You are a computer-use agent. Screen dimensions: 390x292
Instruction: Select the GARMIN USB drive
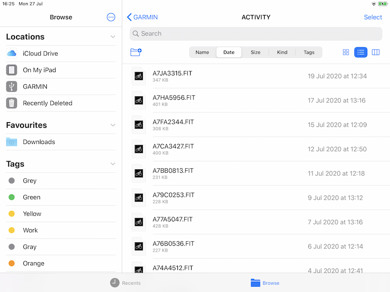coord(35,87)
